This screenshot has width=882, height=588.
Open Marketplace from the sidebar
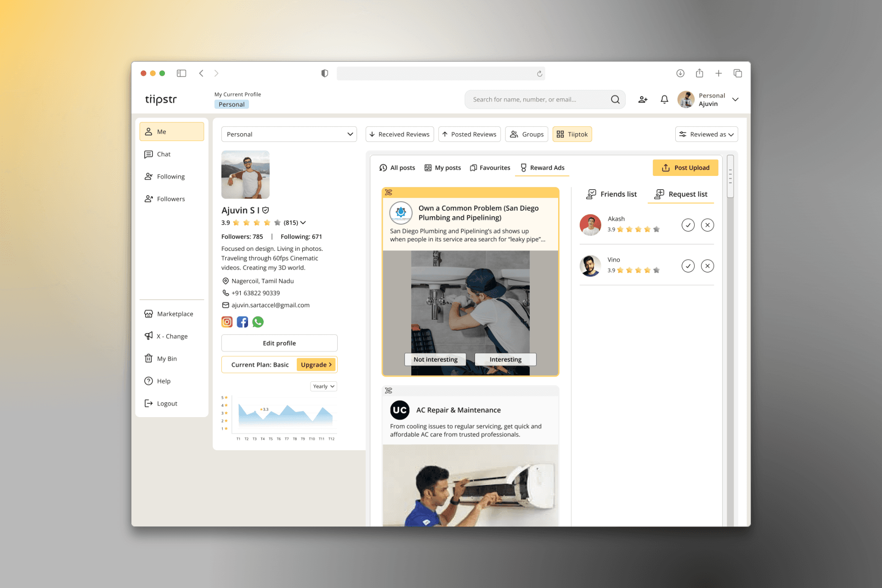(175, 314)
